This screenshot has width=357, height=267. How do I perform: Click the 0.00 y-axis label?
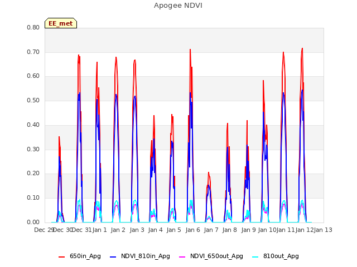coord(33,222)
